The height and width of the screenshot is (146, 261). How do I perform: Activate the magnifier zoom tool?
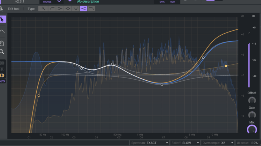coord(2,52)
